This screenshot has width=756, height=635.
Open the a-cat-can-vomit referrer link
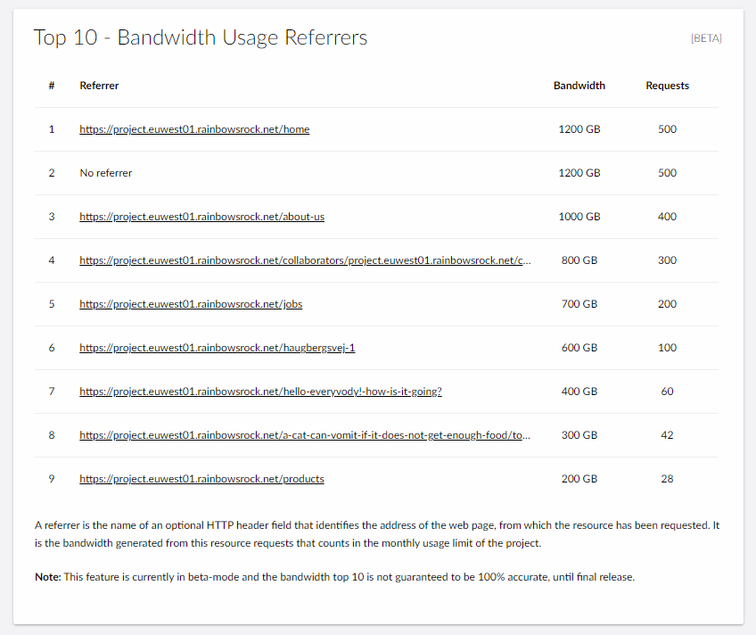coord(305,435)
